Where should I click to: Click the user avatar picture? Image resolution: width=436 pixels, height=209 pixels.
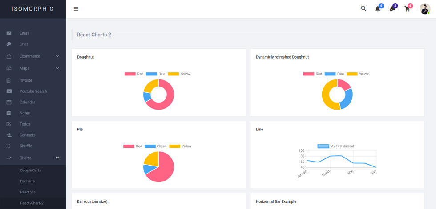click(x=425, y=9)
